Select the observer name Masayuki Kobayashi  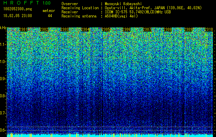pyautogui.click(x=123, y=4)
